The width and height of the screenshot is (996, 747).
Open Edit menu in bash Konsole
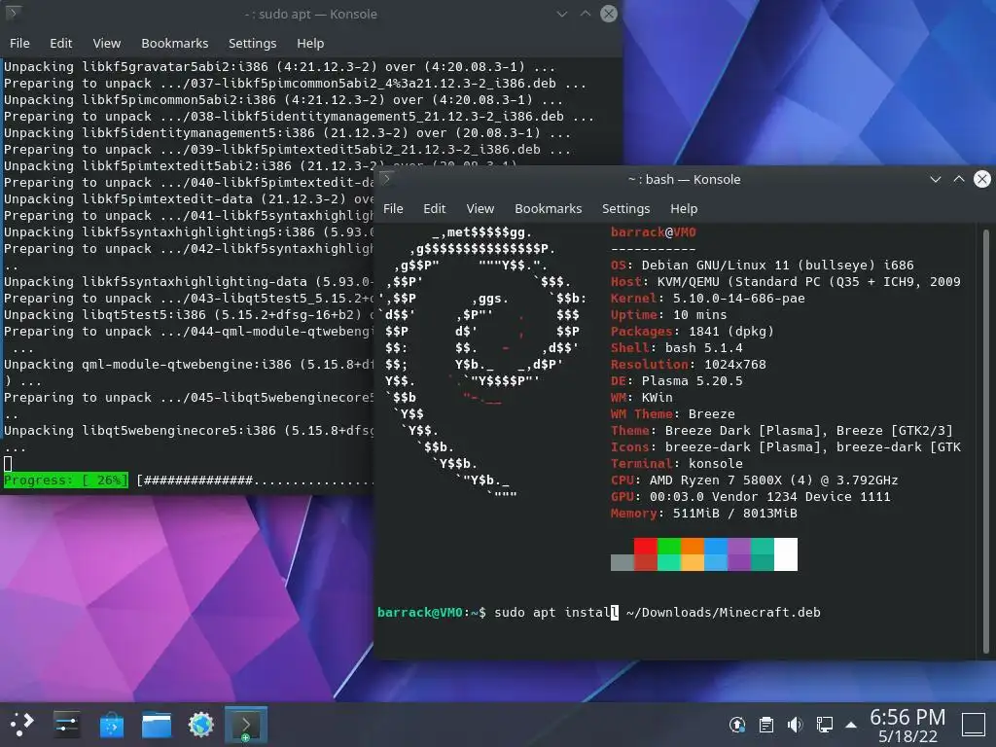click(435, 208)
